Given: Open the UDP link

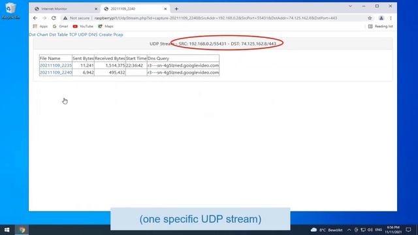Looking at the screenshot, I should [83, 35].
